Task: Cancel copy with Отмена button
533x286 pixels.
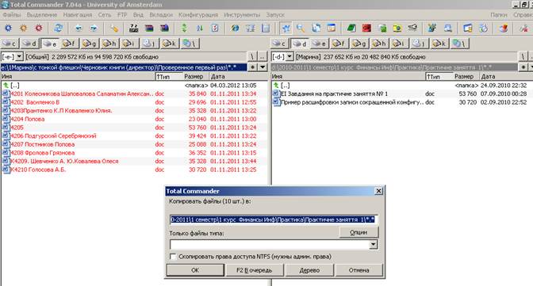Action: (x=359, y=270)
